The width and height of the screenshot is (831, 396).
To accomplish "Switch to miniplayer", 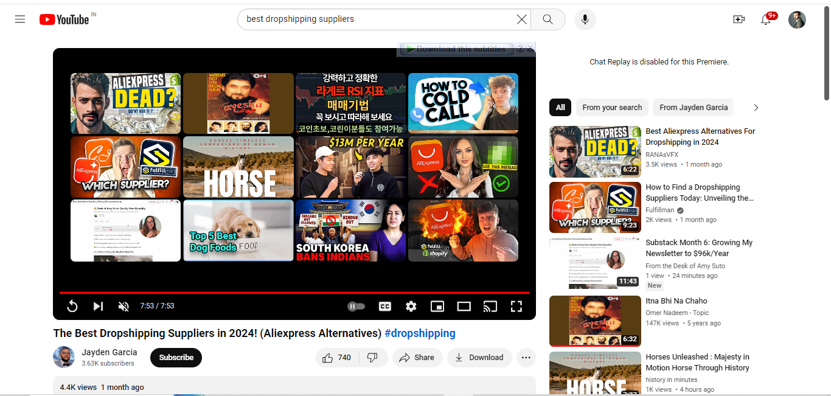I will coord(437,306).
